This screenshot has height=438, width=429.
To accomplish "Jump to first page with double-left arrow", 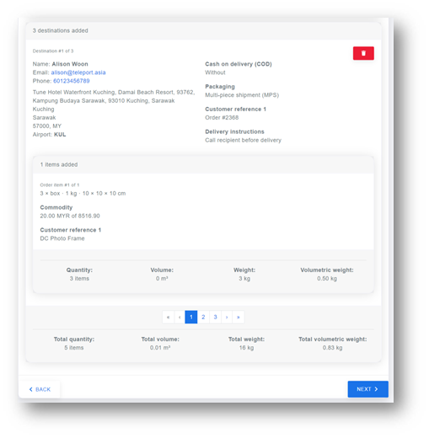I will tap(168, 317).
